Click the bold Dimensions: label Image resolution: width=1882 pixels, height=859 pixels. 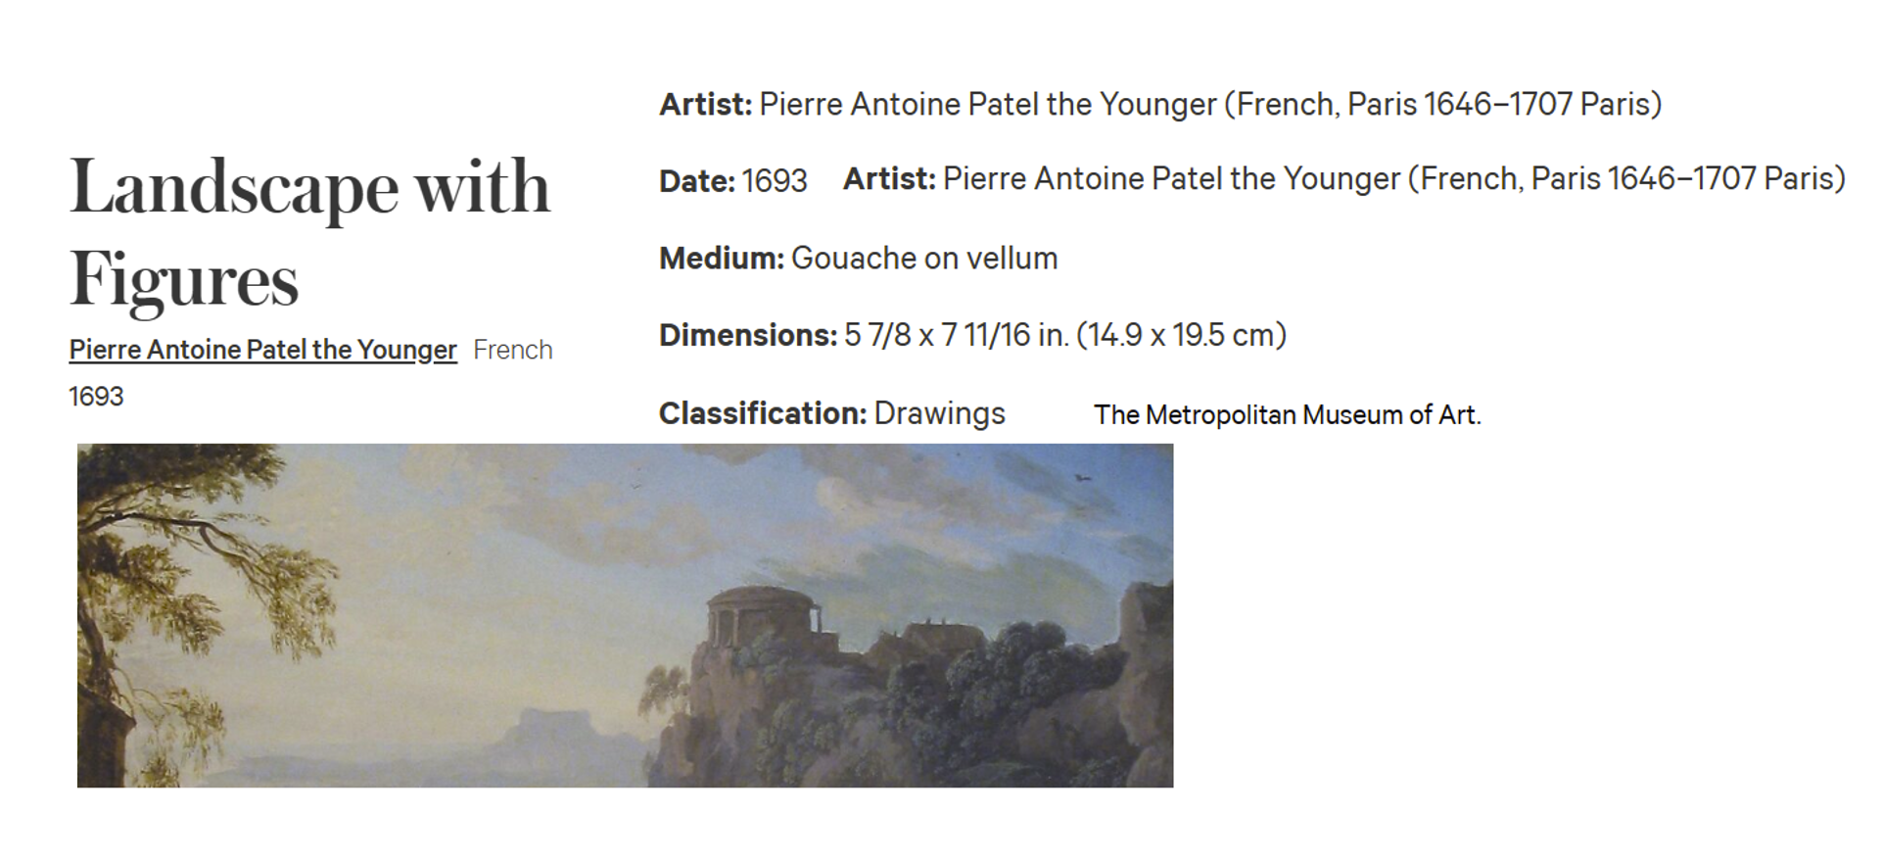click(x=748, y=335)
